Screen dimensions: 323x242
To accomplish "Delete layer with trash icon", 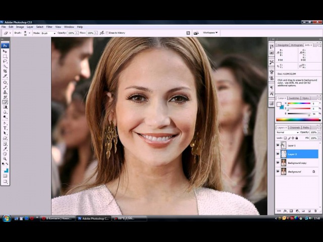I will coord(315,211).
